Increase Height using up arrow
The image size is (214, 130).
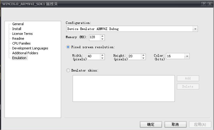click(143, 55)
